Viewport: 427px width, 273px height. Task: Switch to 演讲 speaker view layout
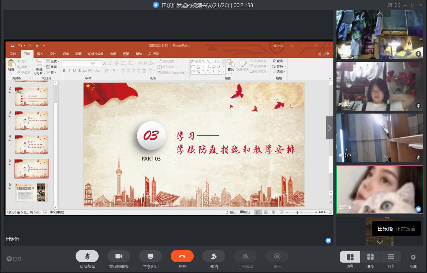(350, 257)
